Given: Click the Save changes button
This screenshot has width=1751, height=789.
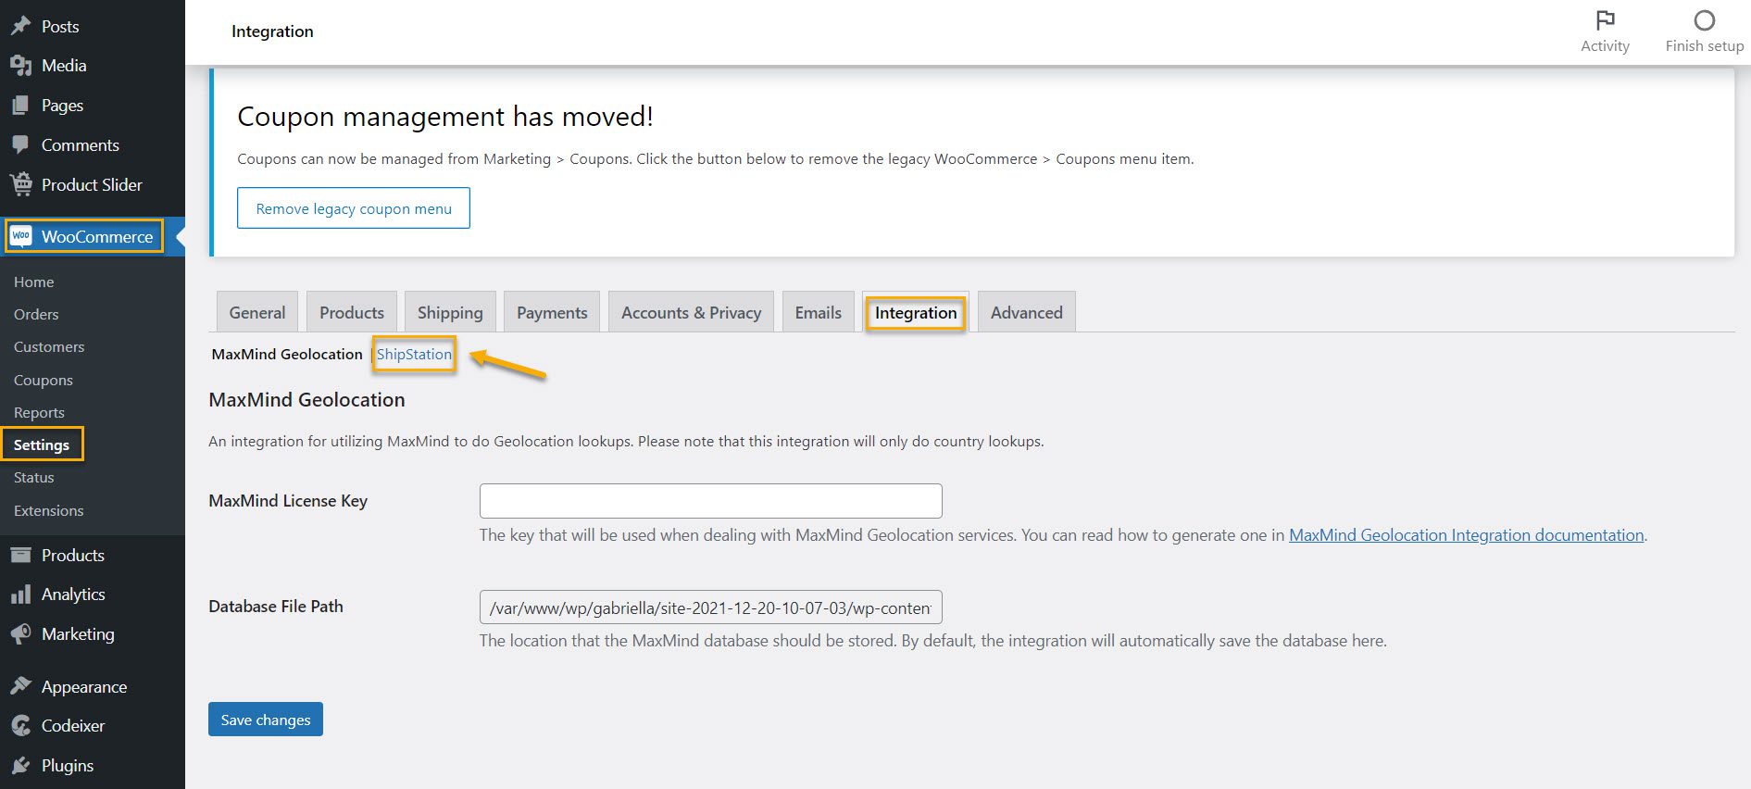Looking at the screenshot, I should coord(266,720).
